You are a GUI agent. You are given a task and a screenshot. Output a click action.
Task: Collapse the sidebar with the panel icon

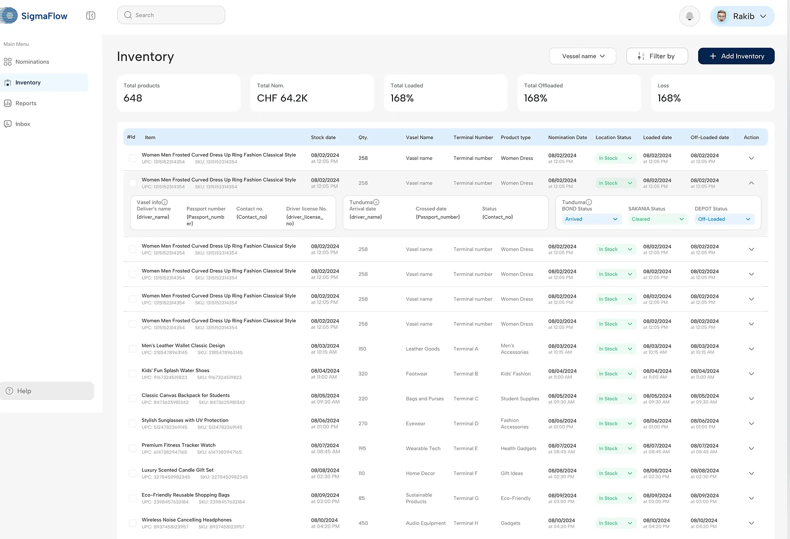[91, 16]
